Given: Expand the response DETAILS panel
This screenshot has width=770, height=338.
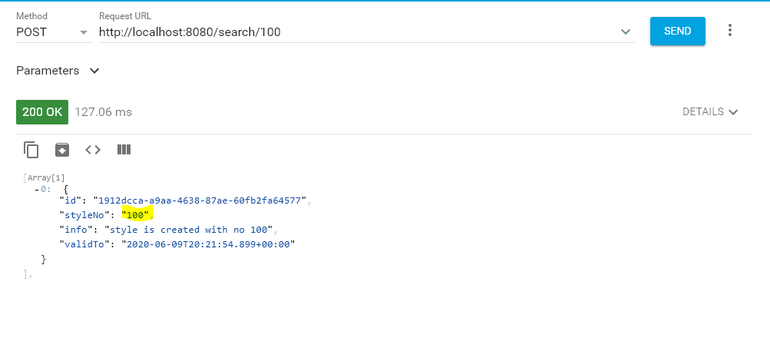Looking at the screenshot, I should coord(709,112).
